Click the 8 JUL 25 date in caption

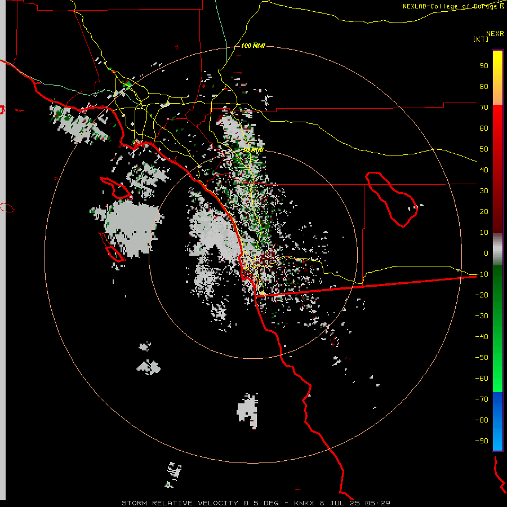pyautogui.click(x=340, y=503)
